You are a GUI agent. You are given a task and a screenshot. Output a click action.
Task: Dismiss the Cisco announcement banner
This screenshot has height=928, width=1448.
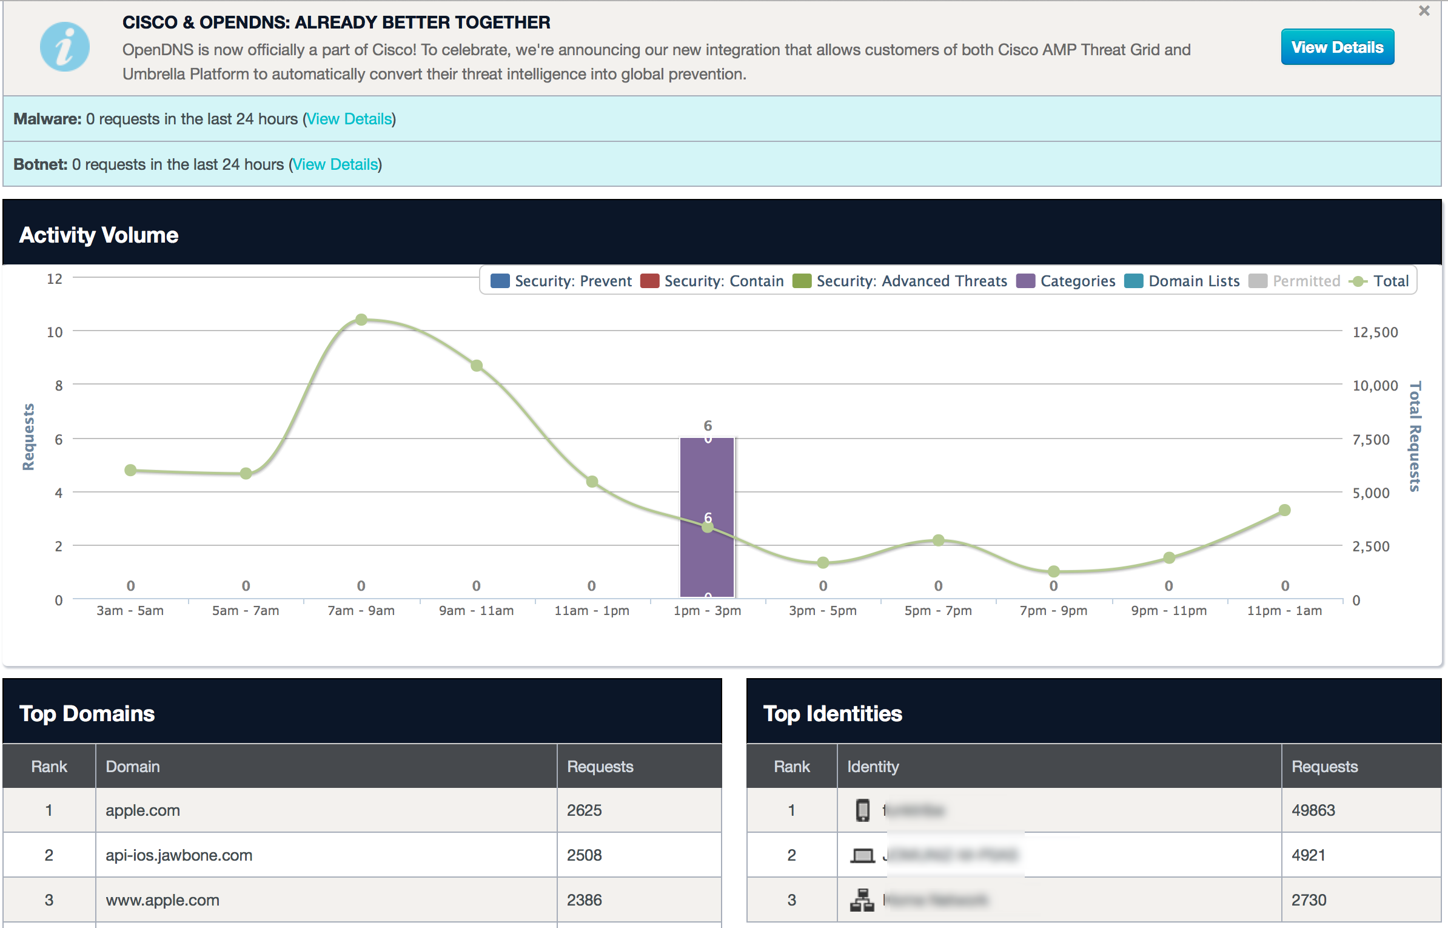[x=1424, y=11]
